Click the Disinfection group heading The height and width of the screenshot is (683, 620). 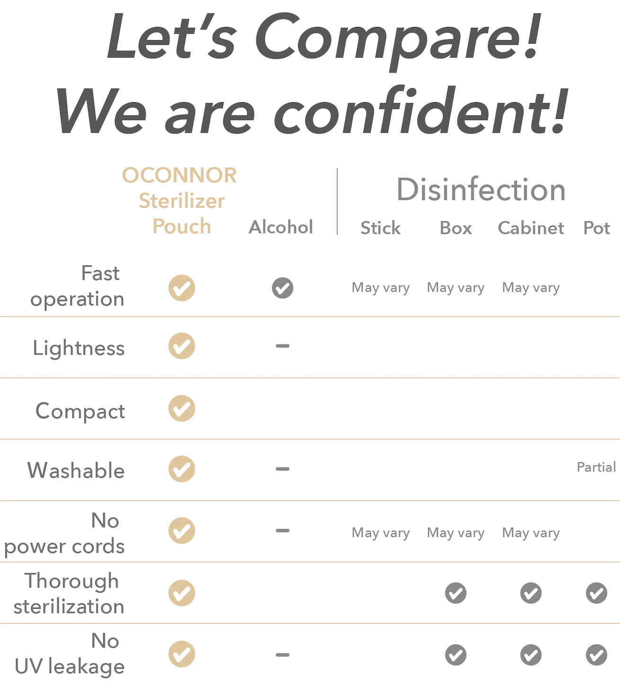coord(481,190)
